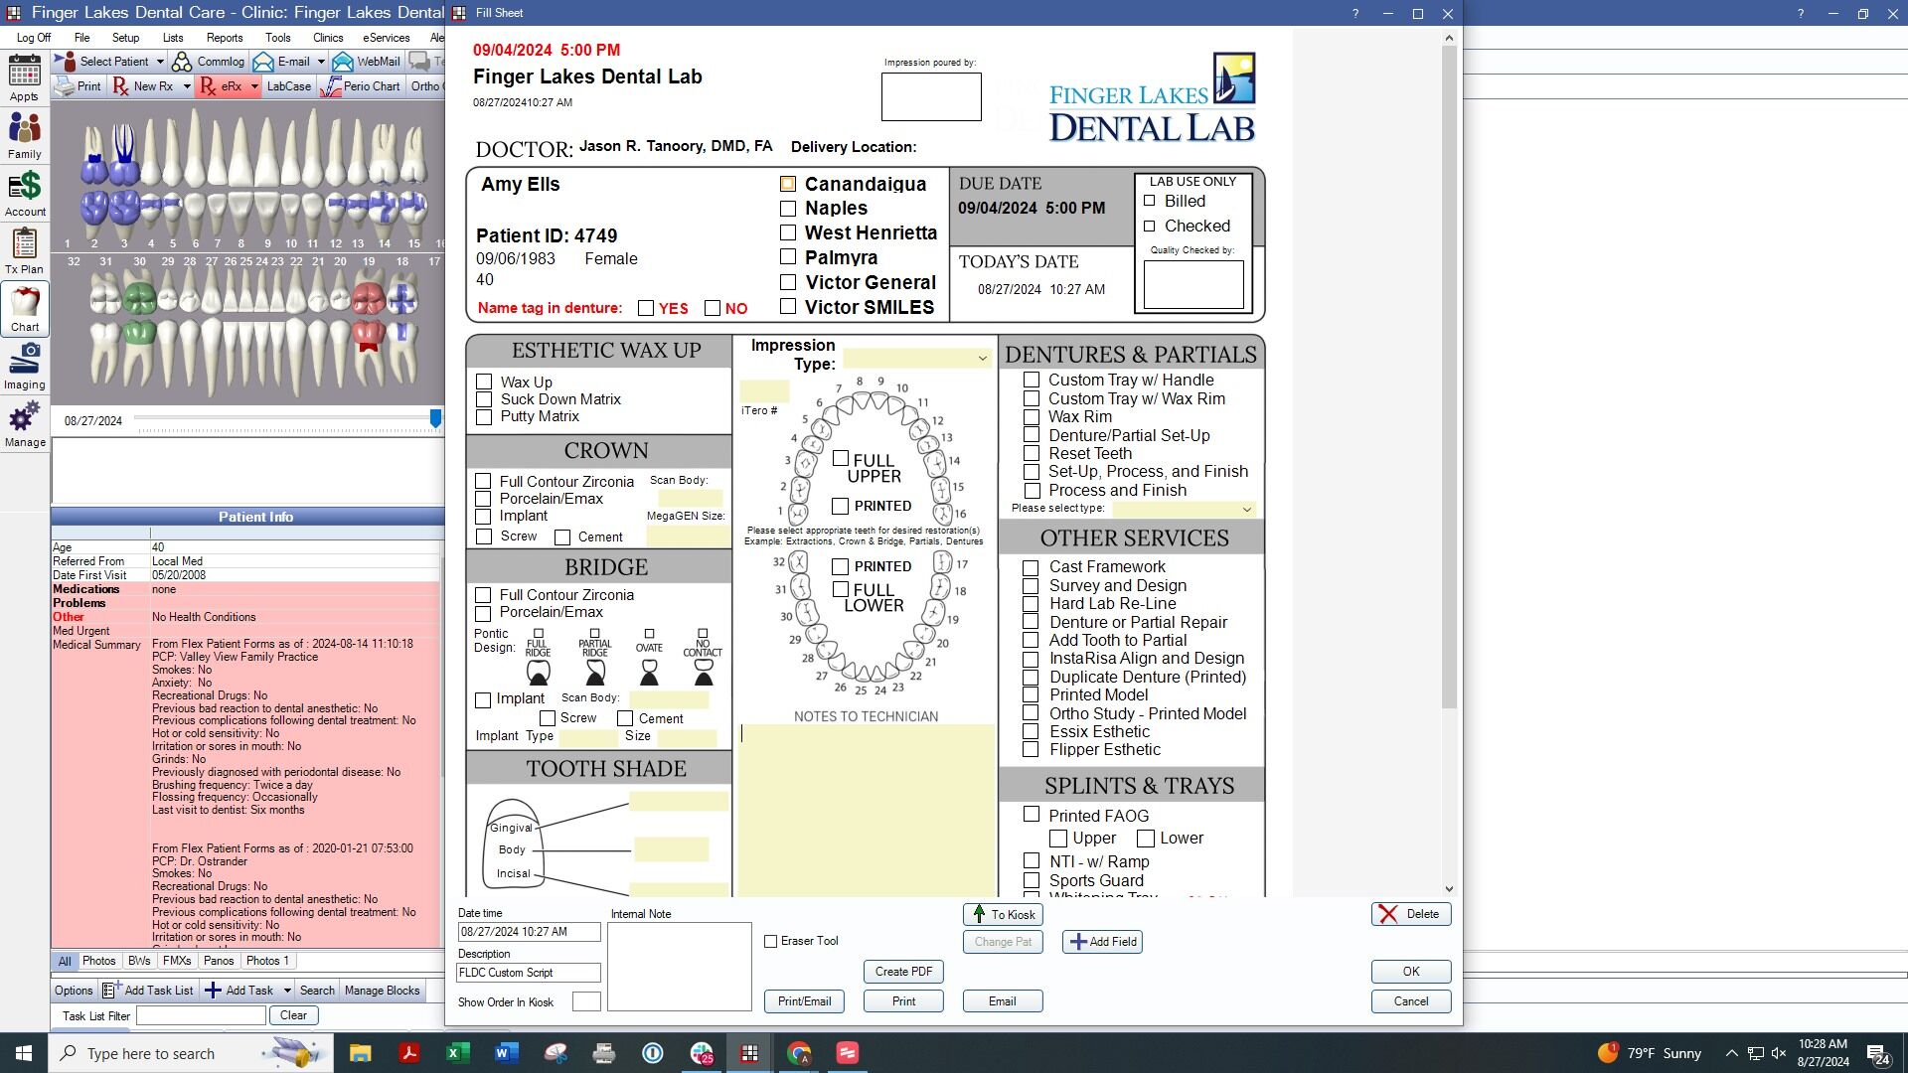Viewport: 1908px width, 1073px height.
Task: Open the Appts module icon
Action: click(24, 77)
